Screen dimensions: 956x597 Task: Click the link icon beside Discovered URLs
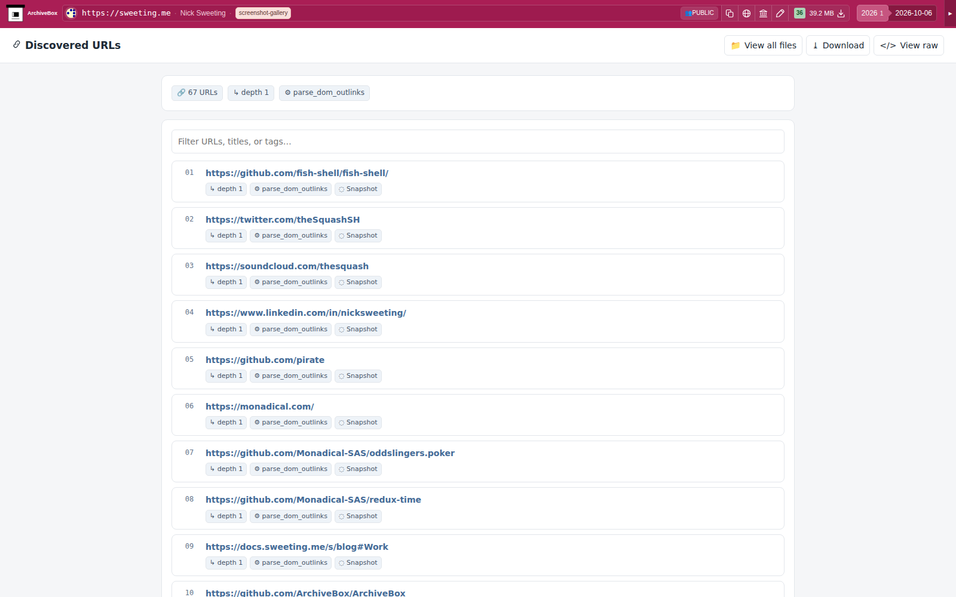17,45
